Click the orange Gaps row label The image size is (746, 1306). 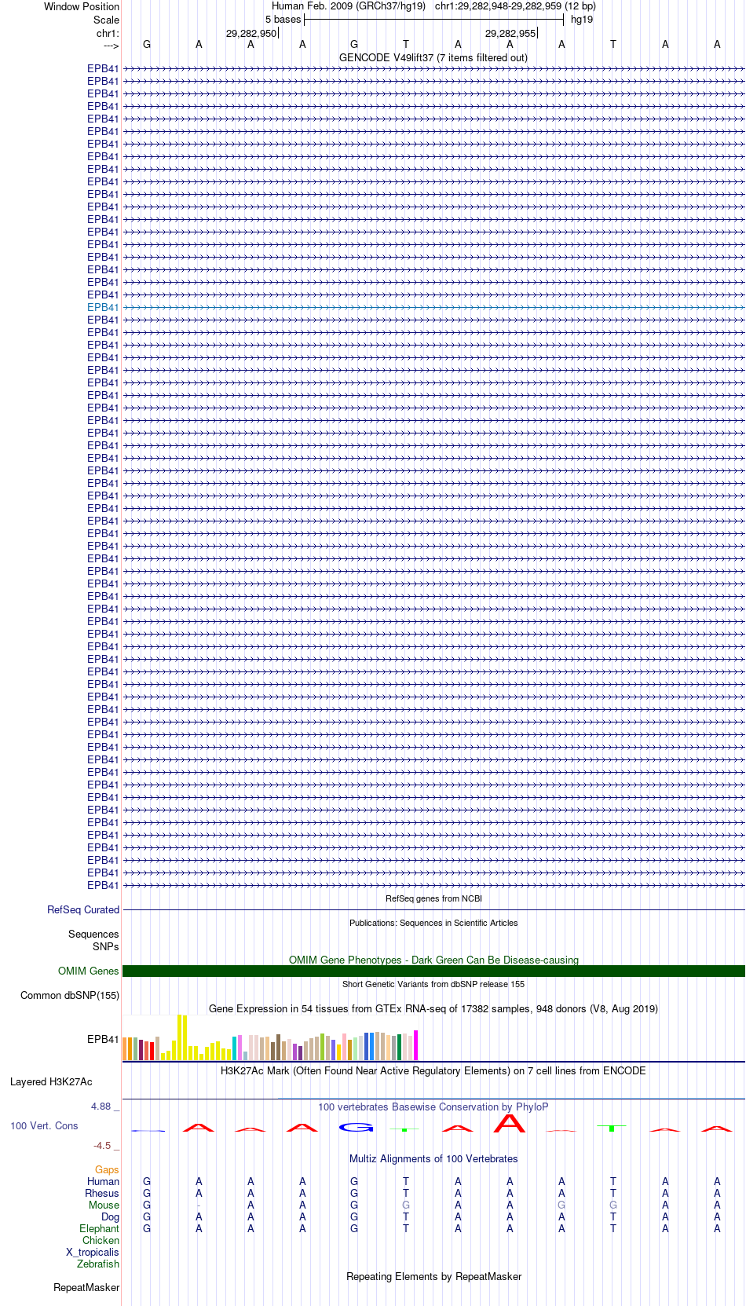coord(108,1169)
